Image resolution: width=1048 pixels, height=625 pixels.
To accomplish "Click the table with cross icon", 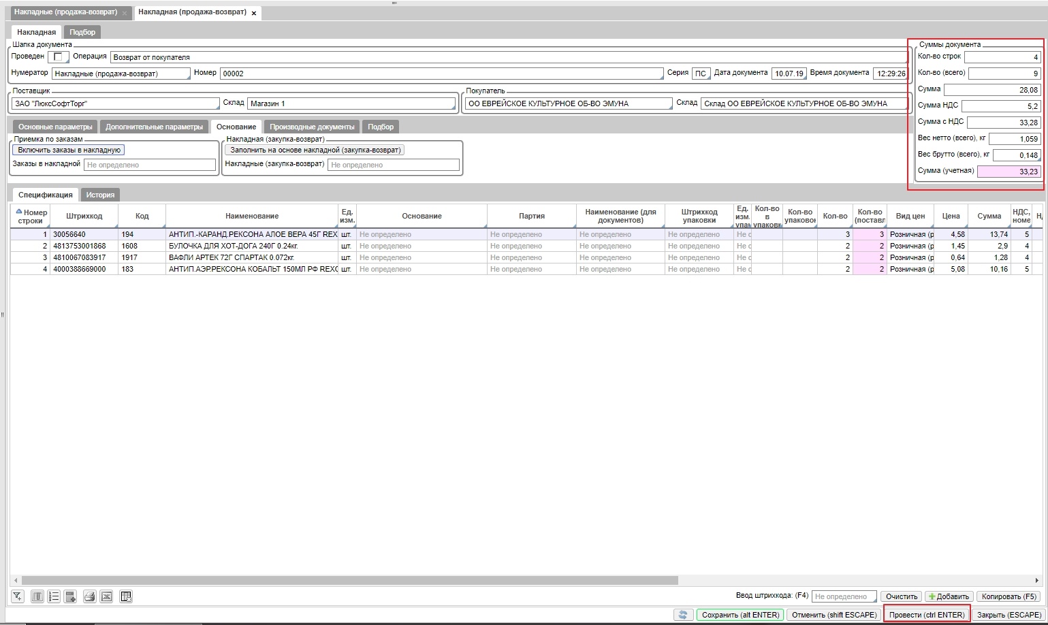I will coord(126,596).
